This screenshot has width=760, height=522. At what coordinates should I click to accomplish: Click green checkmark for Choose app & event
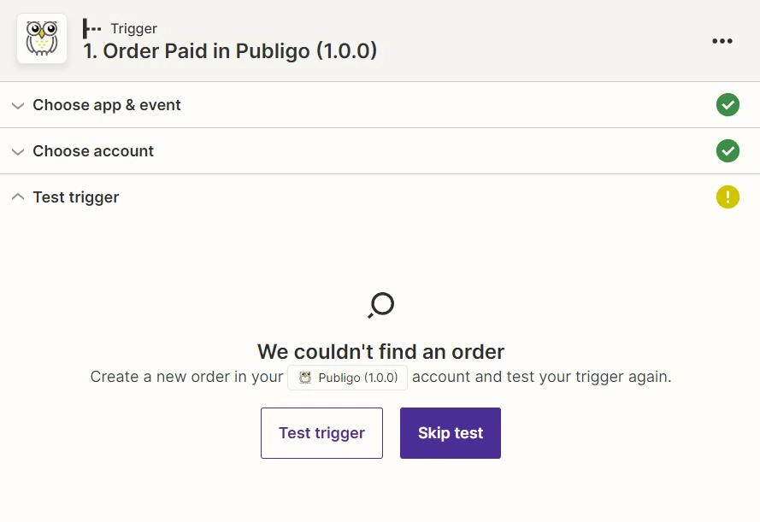pyautogui.click(x=728, y=104)
